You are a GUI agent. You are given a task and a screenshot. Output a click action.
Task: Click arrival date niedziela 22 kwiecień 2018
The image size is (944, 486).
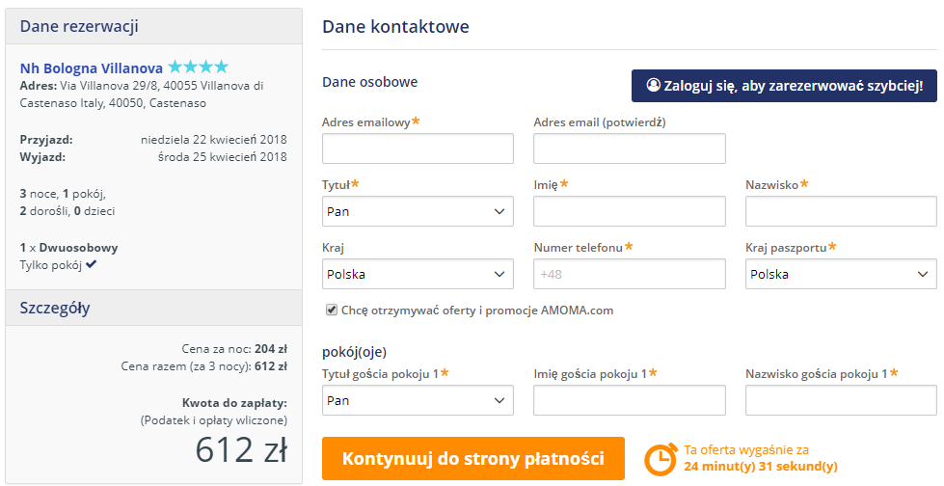click(x=214, y=140)
